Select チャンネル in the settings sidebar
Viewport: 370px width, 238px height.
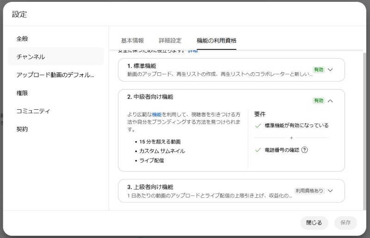(55, 56)
